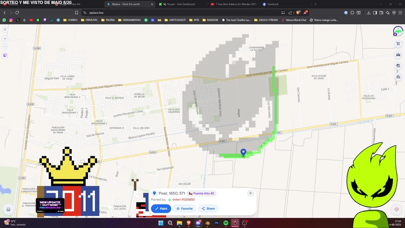Click the Paint button
Viewport: 405px width, 228px height.
click(161, 209)
